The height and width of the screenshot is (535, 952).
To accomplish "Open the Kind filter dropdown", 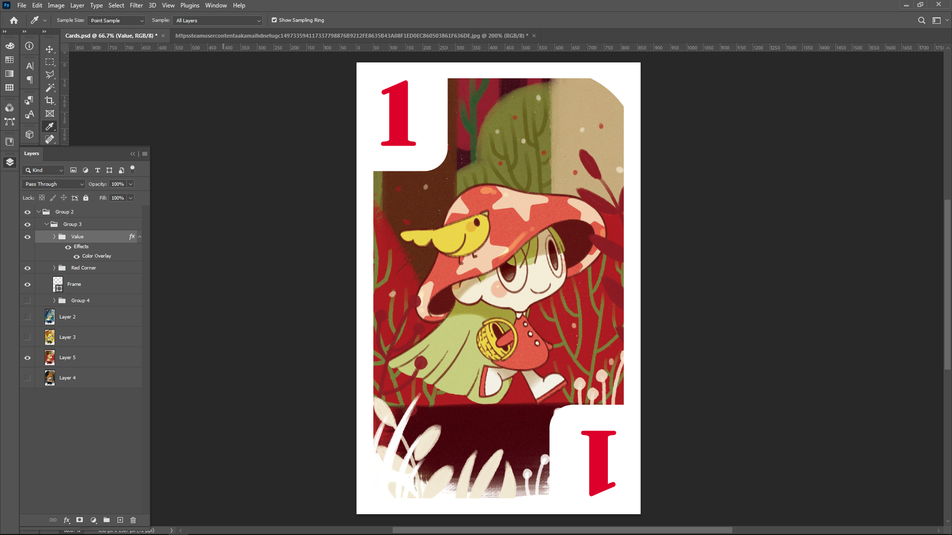I will click(x=44, y=170).
